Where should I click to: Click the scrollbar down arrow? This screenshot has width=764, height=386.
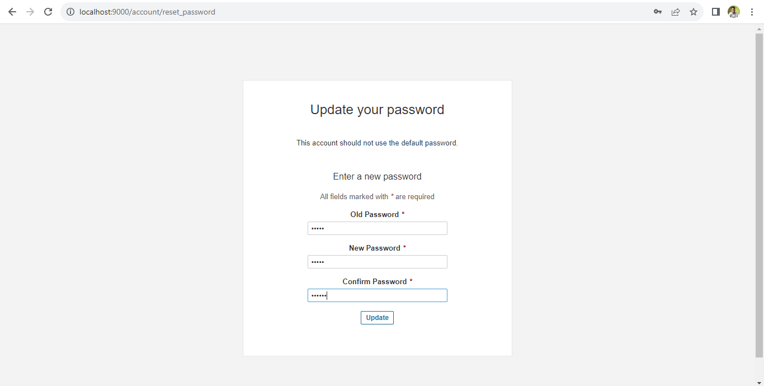pos(759,382)
